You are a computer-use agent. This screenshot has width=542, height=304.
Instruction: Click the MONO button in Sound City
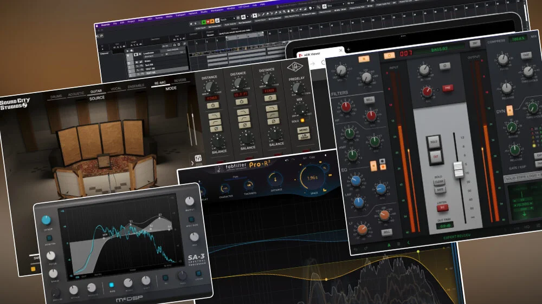(303, 130)
